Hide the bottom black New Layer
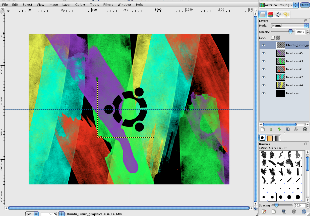 [263, 93]
